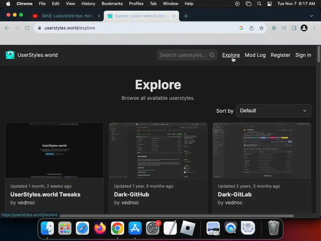Click the screen mirroring icon in the menu bar

tap(248, 4)
